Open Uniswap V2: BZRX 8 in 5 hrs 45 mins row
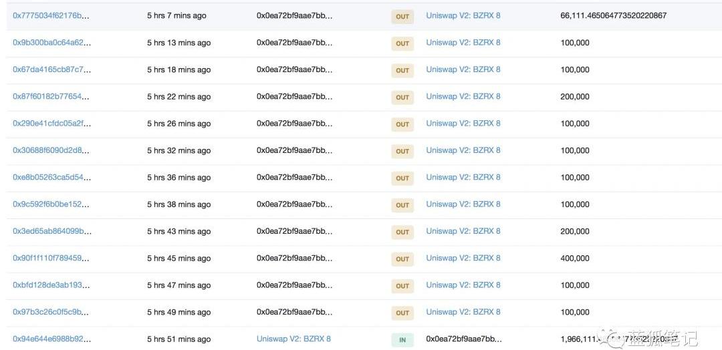 click(x=463, y=258)
